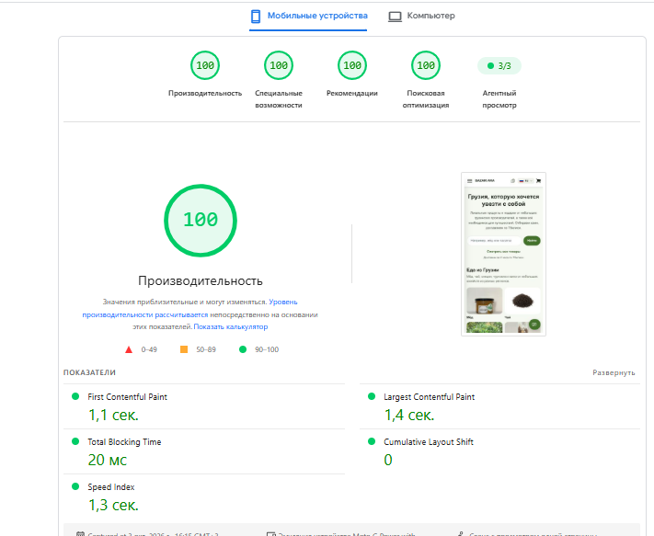This screenshot has height=536, width=654.
Task: Click the 1,3 сек. Speed Index value
Action: click(x=113, y=505)
